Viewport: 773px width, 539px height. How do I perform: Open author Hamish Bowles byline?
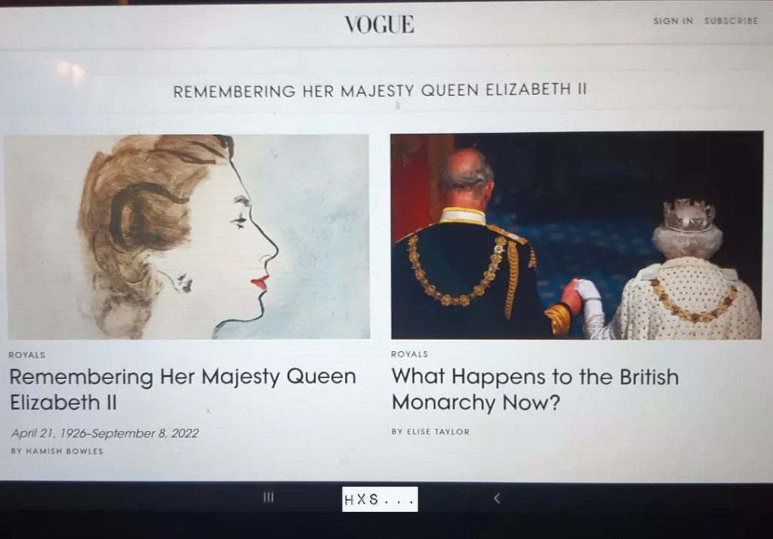pos(57,451)
